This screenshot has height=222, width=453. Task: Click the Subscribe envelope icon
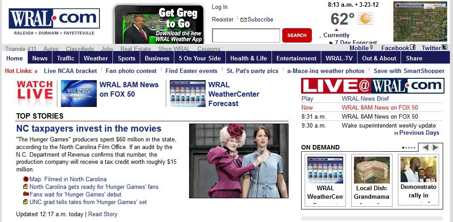(244, 20)
